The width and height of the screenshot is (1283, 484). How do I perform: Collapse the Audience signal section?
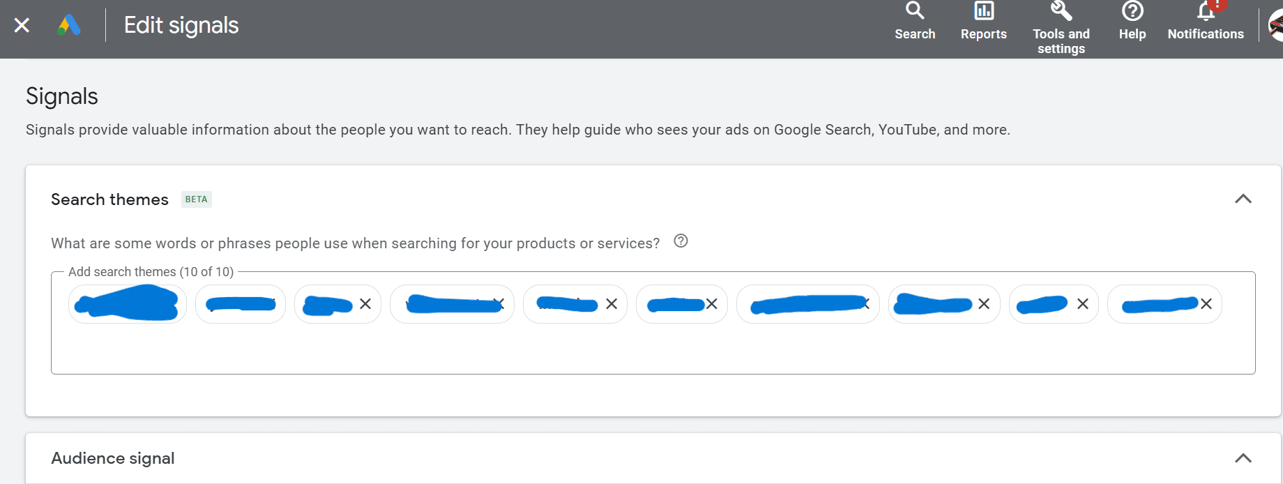pos(1243,458)
